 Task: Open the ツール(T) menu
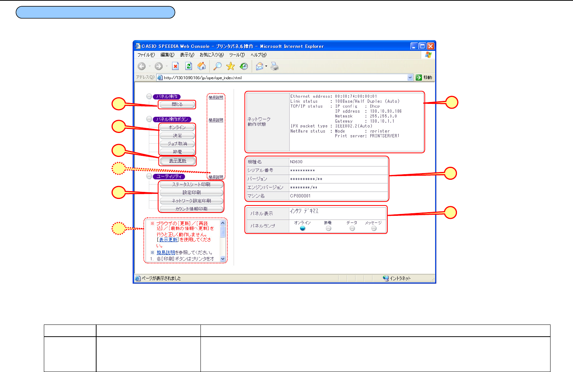[237, 55]
